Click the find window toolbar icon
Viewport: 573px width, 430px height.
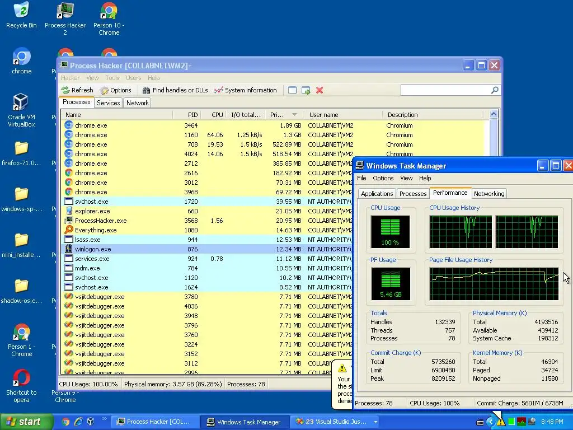point(292,90)
